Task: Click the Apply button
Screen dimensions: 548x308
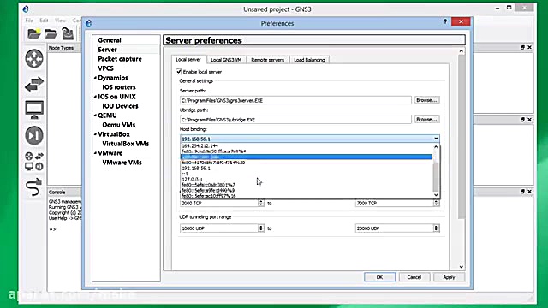Action: (449, 277)
